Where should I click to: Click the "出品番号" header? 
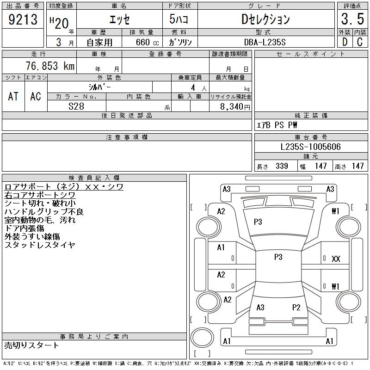pyautogui.click(x=23, y=6)
